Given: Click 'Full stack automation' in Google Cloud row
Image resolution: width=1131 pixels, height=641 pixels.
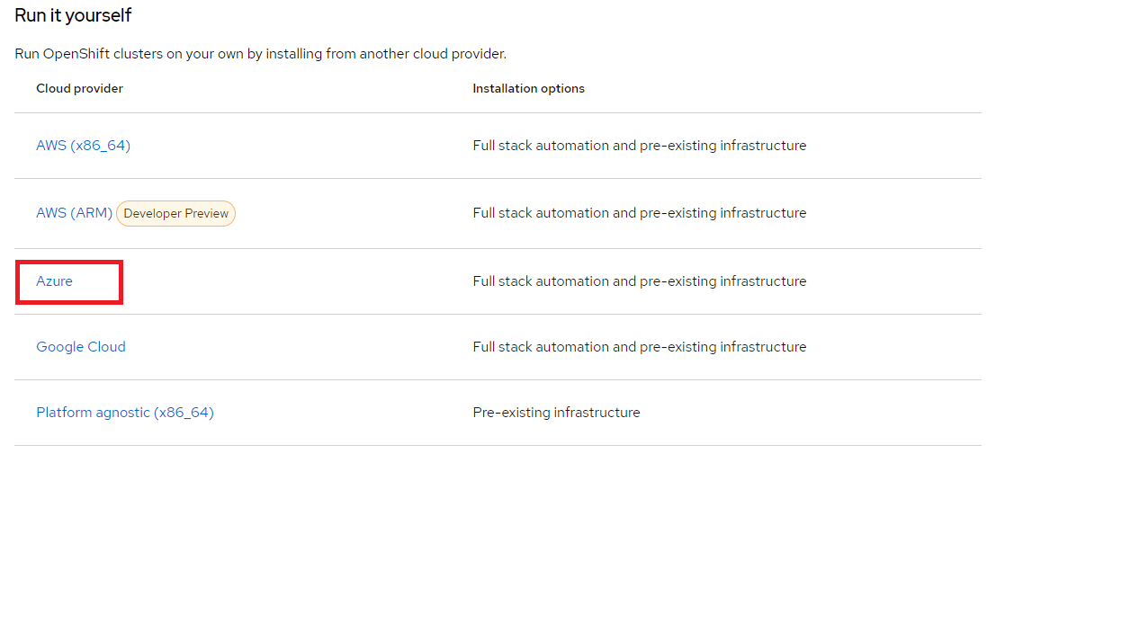Looking at the screenshot, I should coord(541,347).
